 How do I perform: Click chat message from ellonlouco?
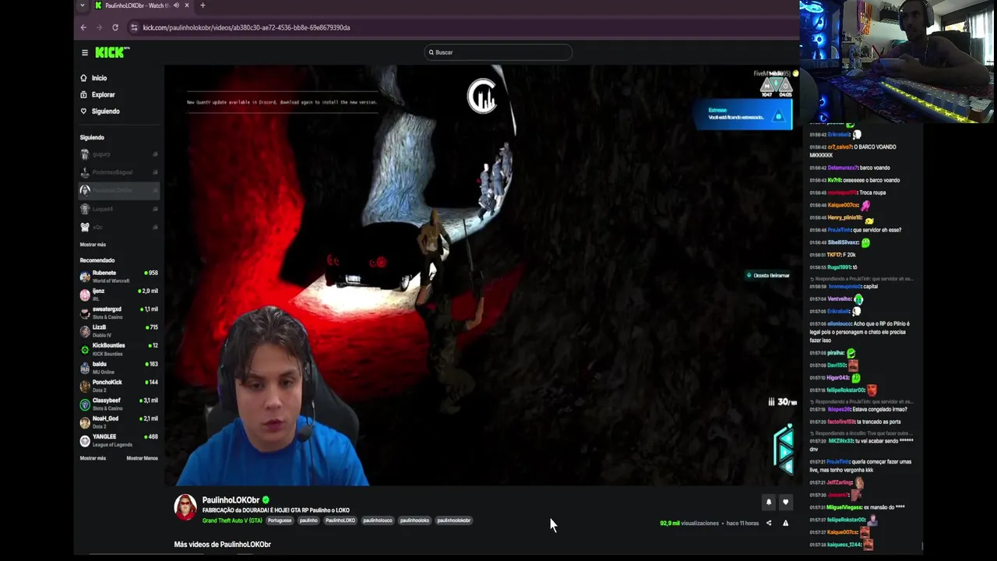(x=861, y=332)
